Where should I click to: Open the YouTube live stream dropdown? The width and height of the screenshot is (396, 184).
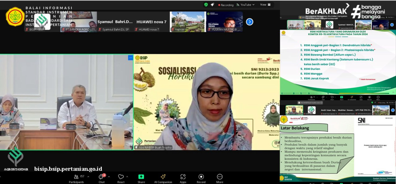pos(246,5)
